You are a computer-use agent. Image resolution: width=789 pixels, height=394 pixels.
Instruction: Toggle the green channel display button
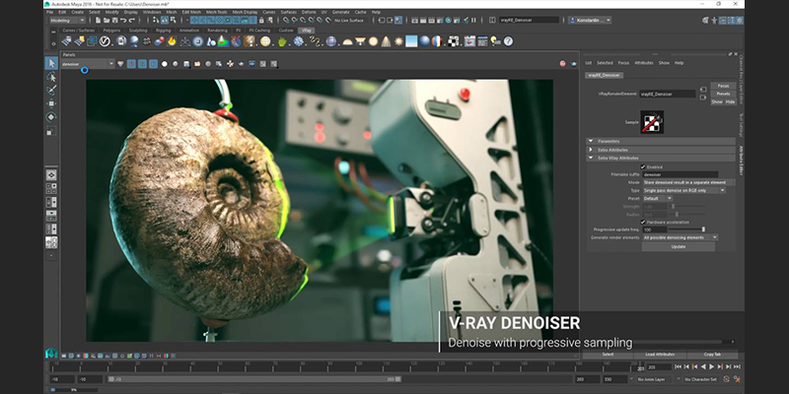coord(142,64)
